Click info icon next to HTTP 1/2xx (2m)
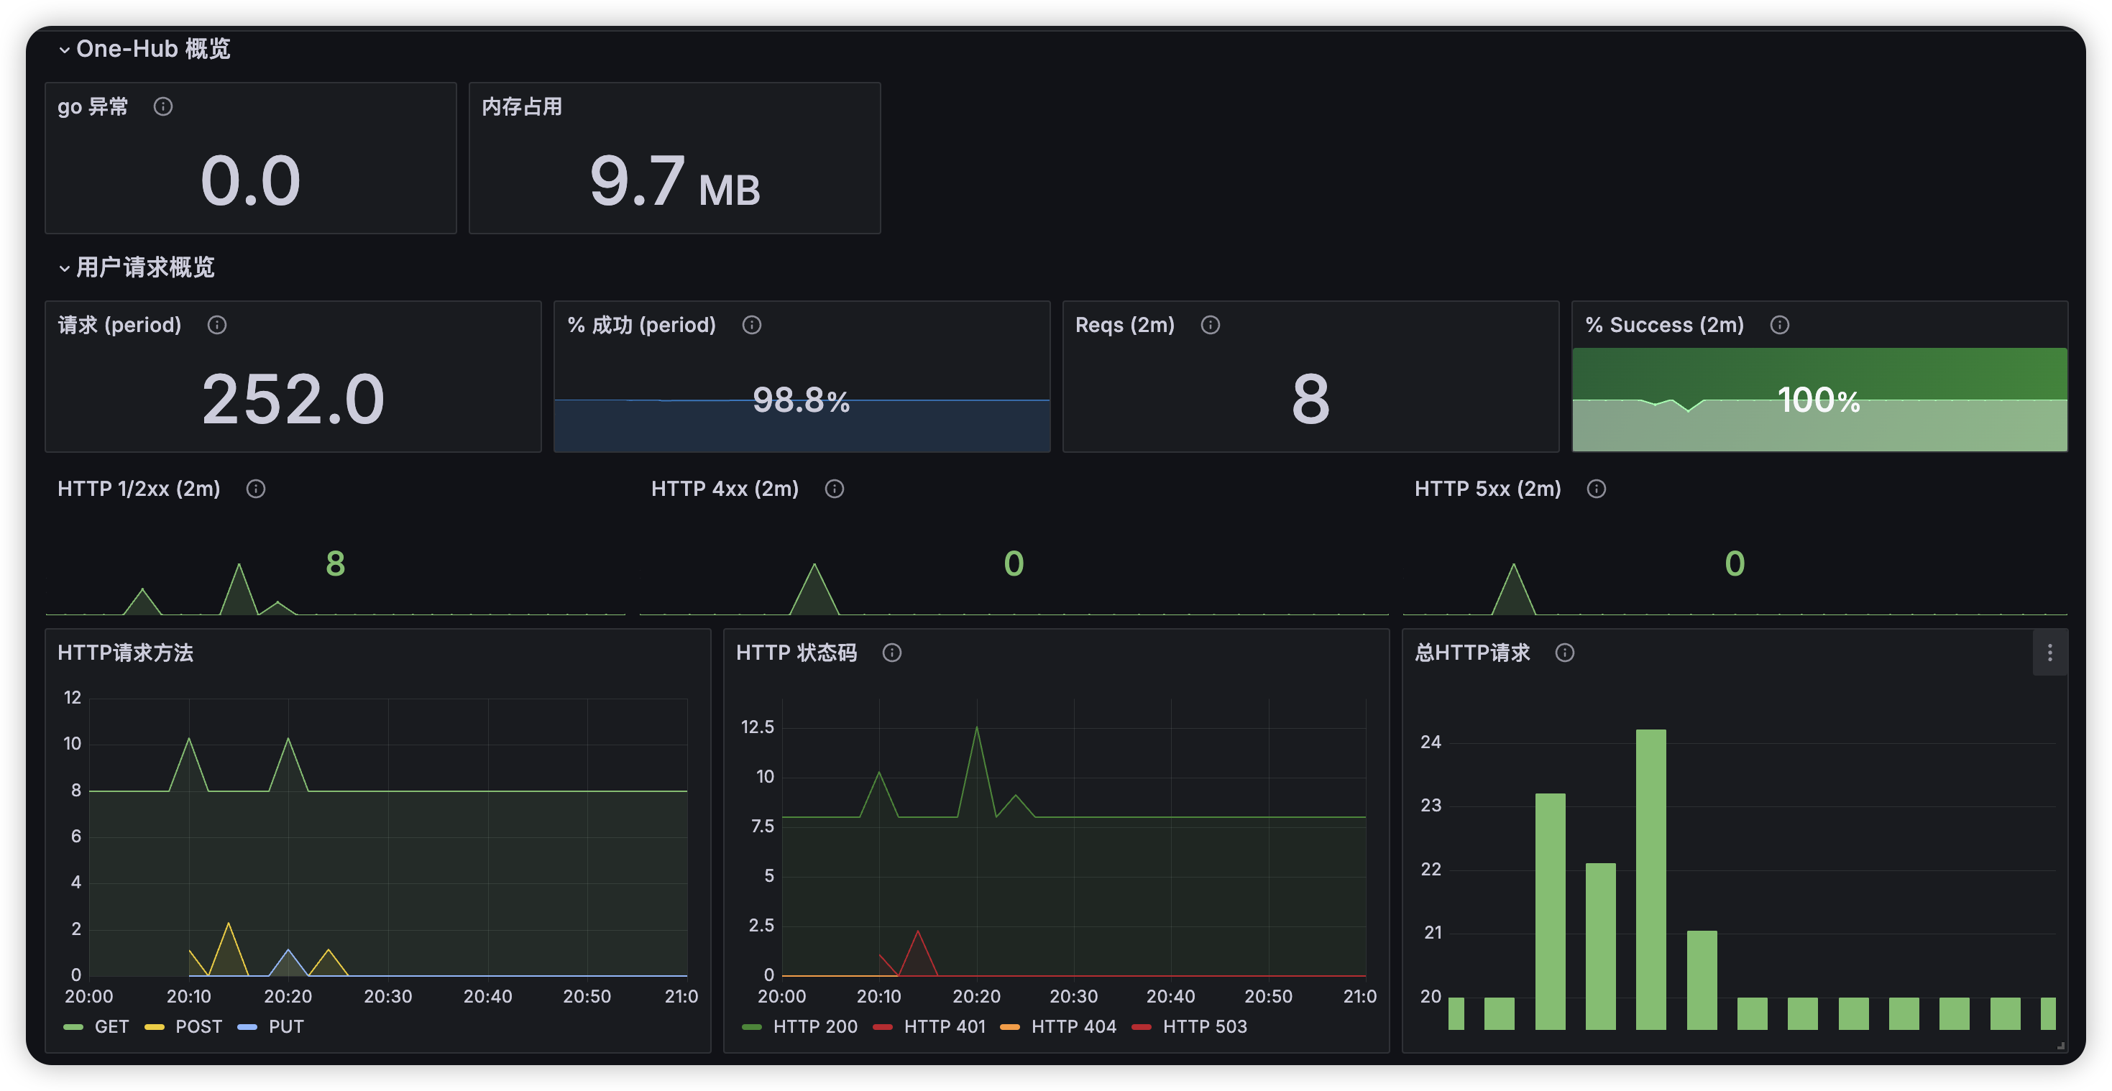This screenshot has height=1091, width=2112. coord(256,489)
